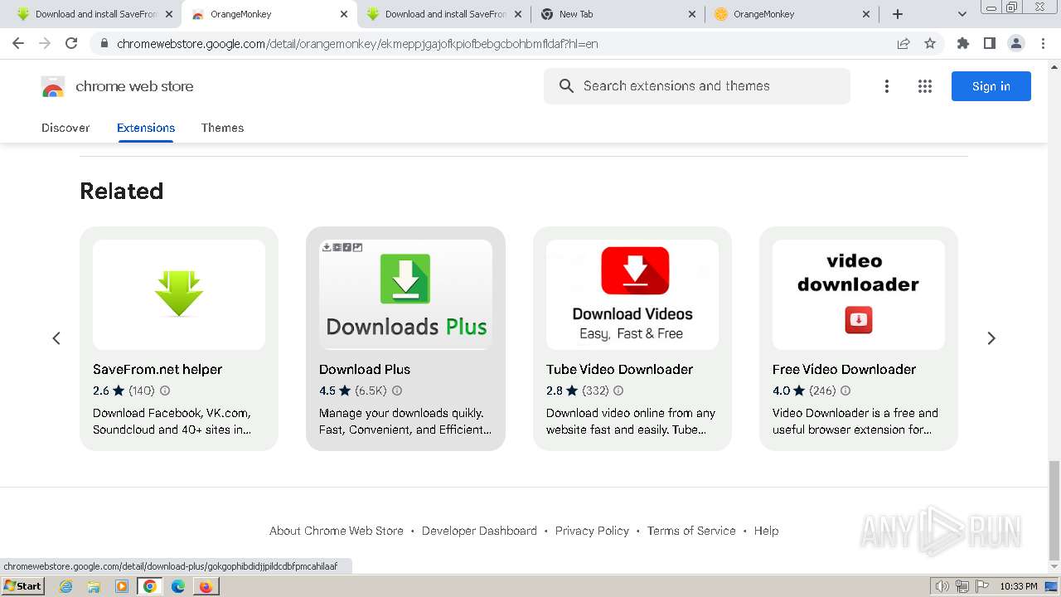Click the site lock icon in address bar
The image size is (1061, 597).
point(104,43)
